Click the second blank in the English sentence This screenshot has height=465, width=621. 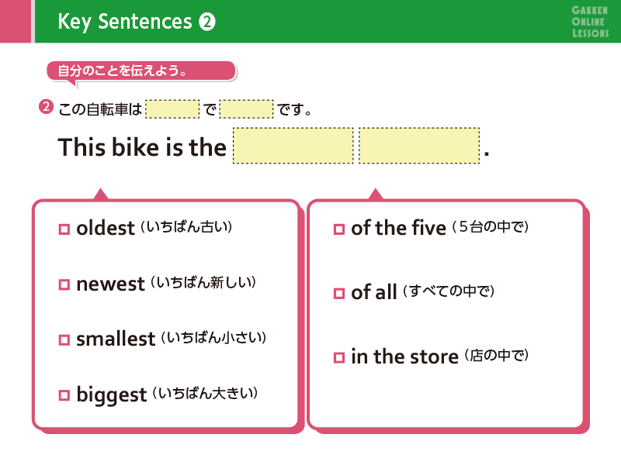click(419, 146)
